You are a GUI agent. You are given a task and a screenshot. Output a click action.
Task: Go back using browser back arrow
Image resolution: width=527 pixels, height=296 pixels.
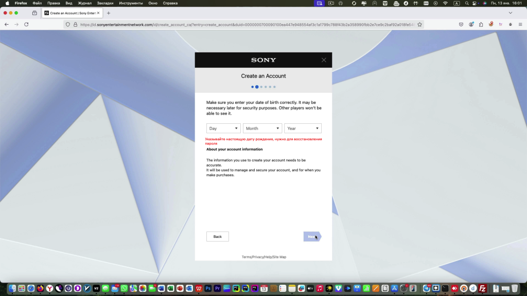tap(6, 24)
